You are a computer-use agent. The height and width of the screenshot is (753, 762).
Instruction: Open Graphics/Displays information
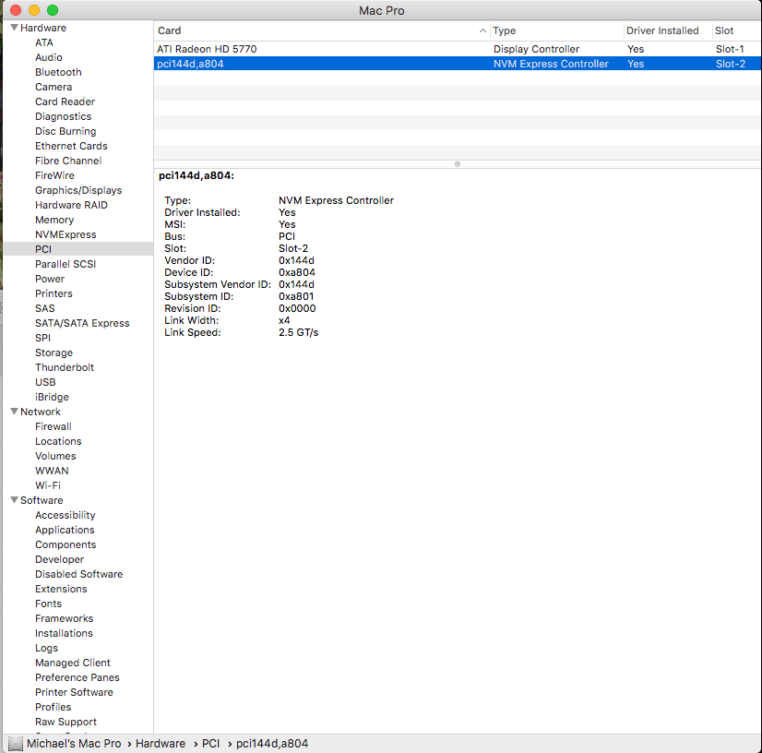(x=78, y=191)
